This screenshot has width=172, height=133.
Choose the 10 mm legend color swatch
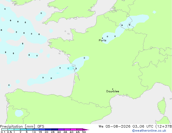(x=36, y=129)
